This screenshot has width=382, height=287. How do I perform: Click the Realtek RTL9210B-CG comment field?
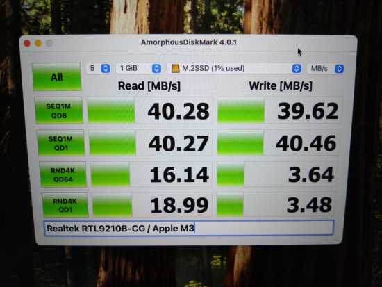click(x=188, y=228)
